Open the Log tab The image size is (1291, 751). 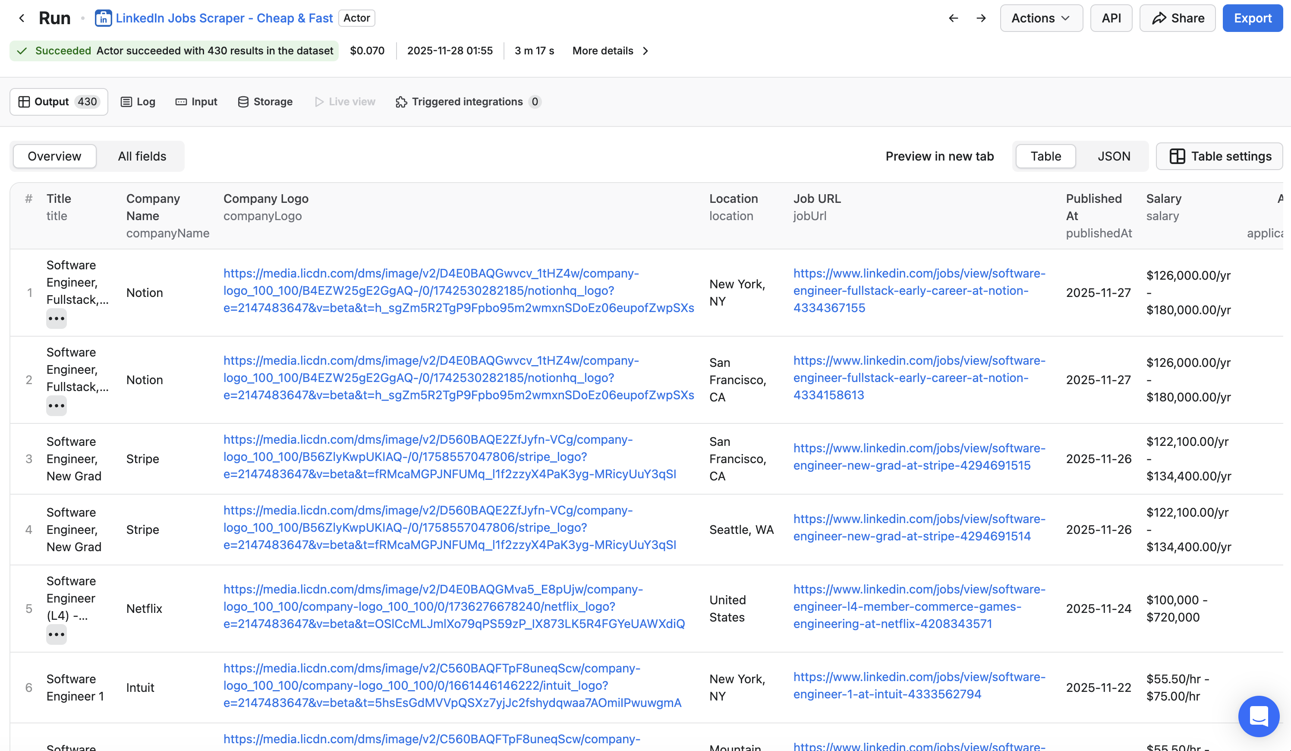click(138, 102)
